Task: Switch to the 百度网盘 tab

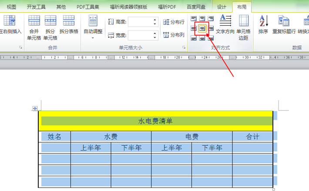Action: pyautogui.click(x=196, y=7)
